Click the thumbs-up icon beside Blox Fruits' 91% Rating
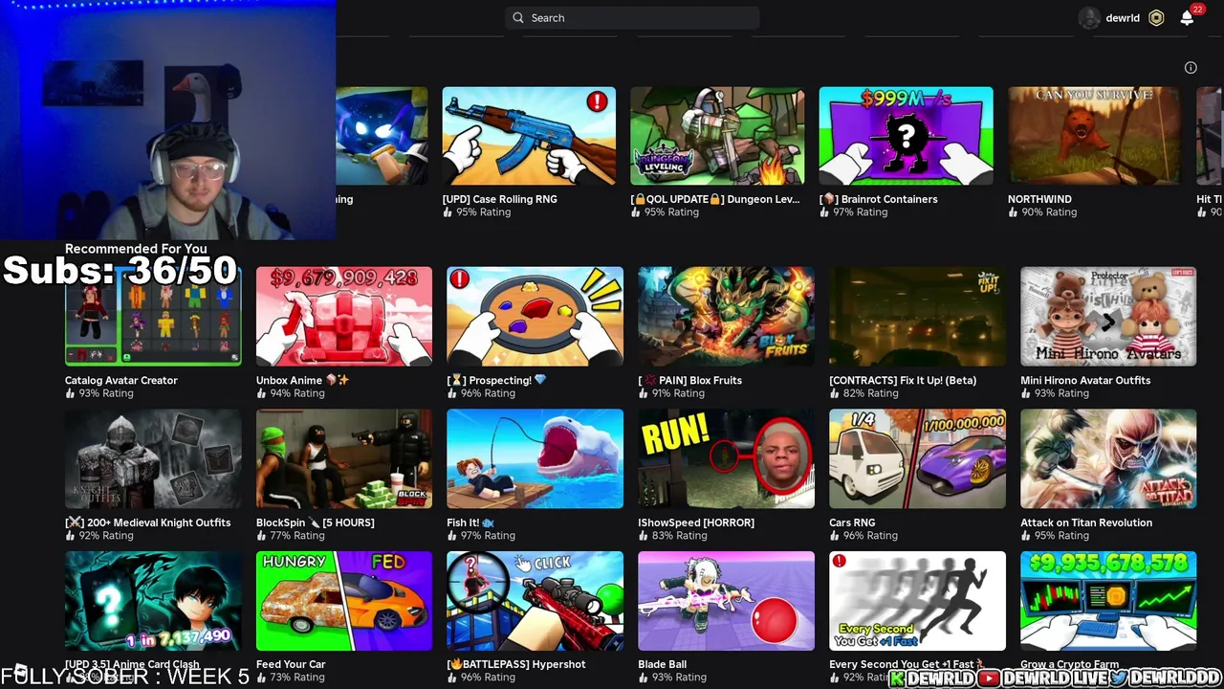The image size is (1224, 689). click(x=644, y=393)
